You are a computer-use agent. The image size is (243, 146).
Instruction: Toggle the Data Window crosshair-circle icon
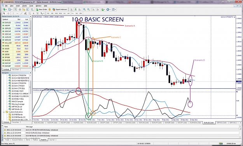click(20, 9)
